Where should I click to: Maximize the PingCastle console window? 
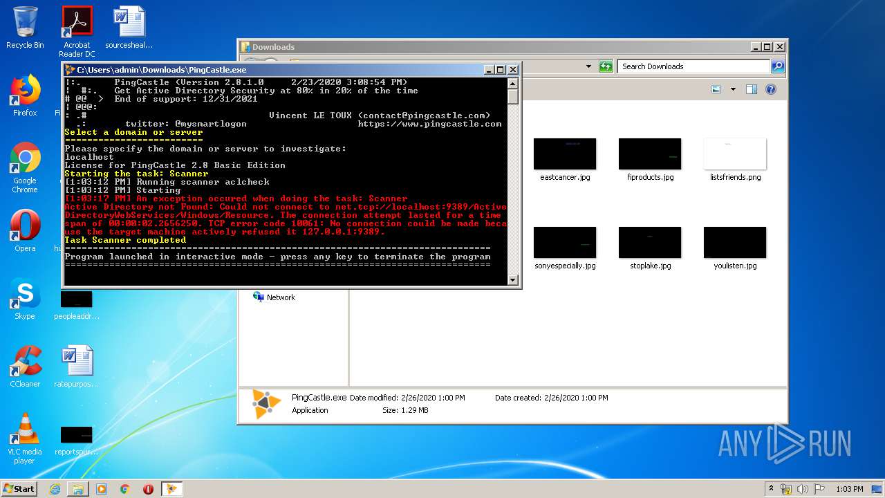coord(501,70)
